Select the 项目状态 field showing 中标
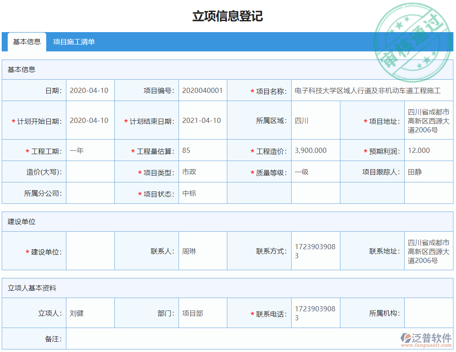Viewport: 456px width, 352px height. tap(203, 193)
